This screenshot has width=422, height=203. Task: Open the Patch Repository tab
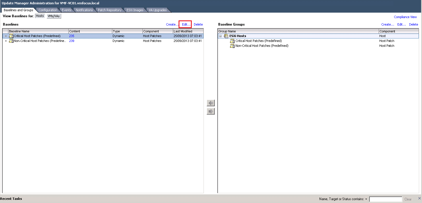109,10
